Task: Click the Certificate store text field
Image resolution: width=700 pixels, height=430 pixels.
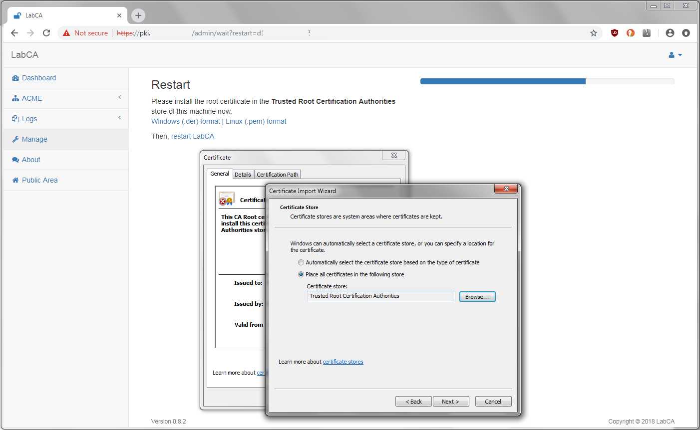Action: point(380,296)
